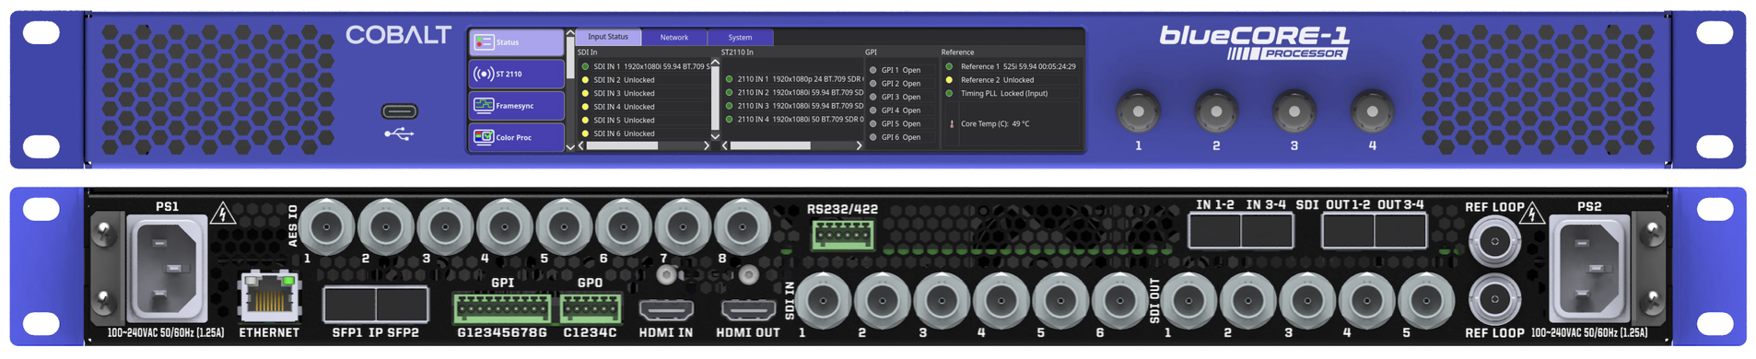Click the yellow indicator for Reference 2
The image size is (1756, 359).
coord(950,80)
